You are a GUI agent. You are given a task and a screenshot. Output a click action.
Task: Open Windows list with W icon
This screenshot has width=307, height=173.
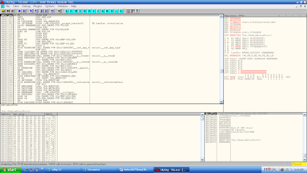click(85, 11)
